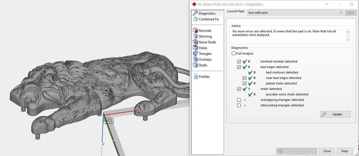Click the green check beside shells detected
359x156 pixels.
pos(245,89)
